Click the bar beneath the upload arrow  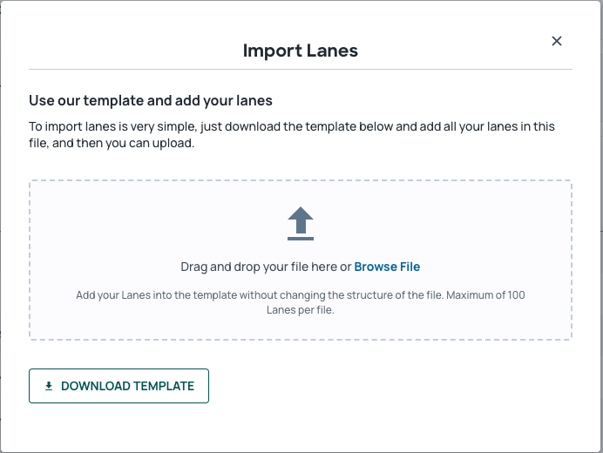[x=301, y=239]
